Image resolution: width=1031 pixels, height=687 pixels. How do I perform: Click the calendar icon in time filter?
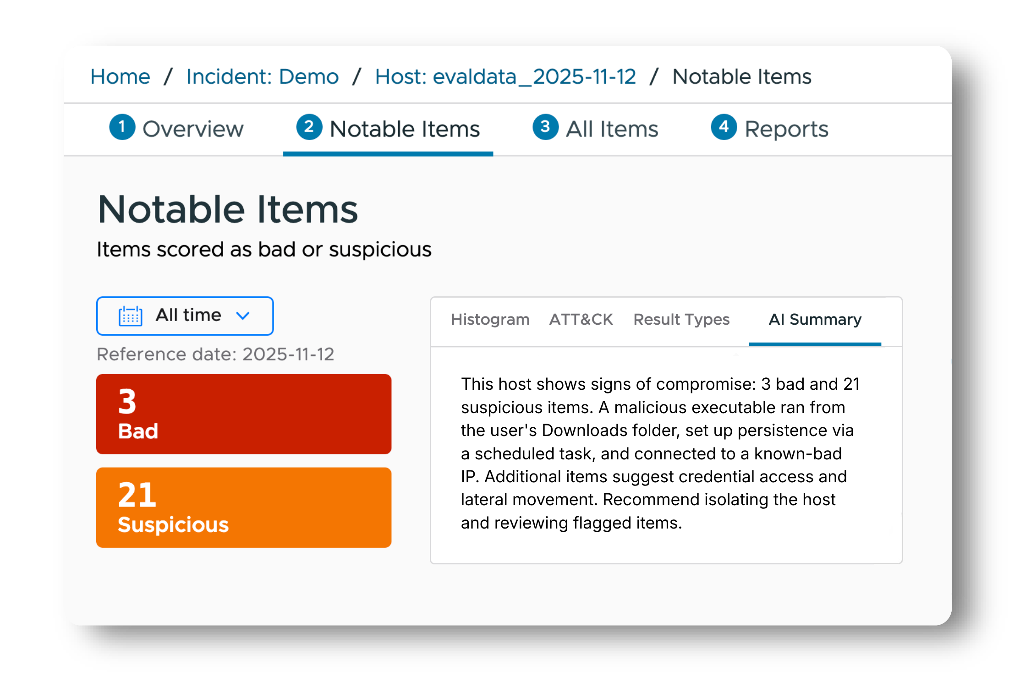pos(130,316)
